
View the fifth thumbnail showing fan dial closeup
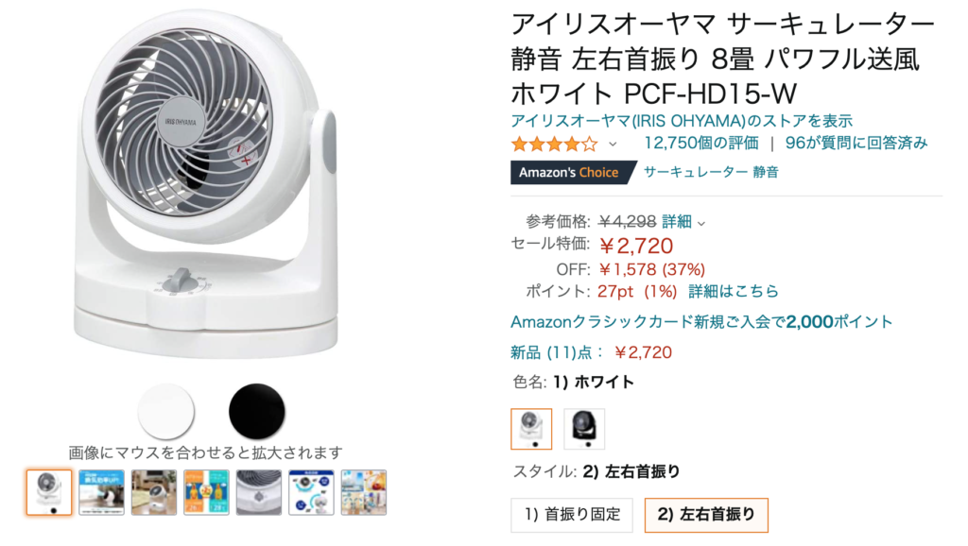click(x=259, y=492)
